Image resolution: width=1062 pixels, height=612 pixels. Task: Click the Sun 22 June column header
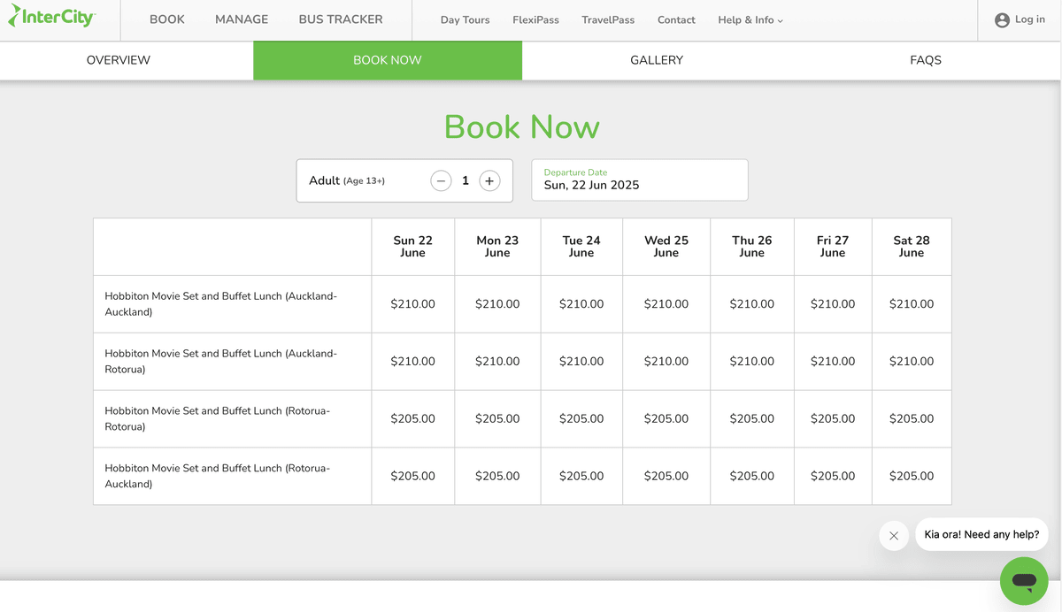coord(413,247)
